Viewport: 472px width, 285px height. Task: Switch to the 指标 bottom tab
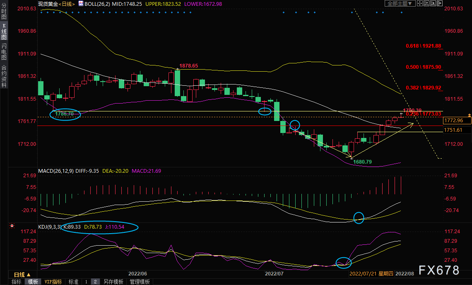(17, 282)
